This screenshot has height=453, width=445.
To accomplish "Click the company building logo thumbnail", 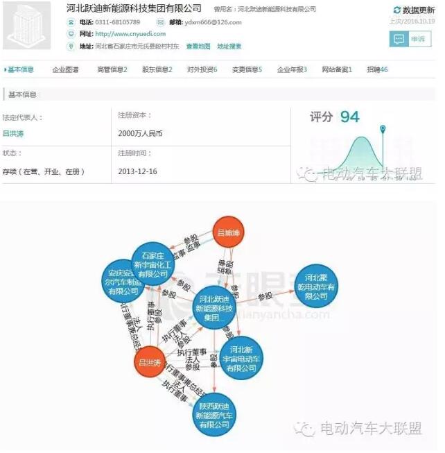I will point(26,25).
